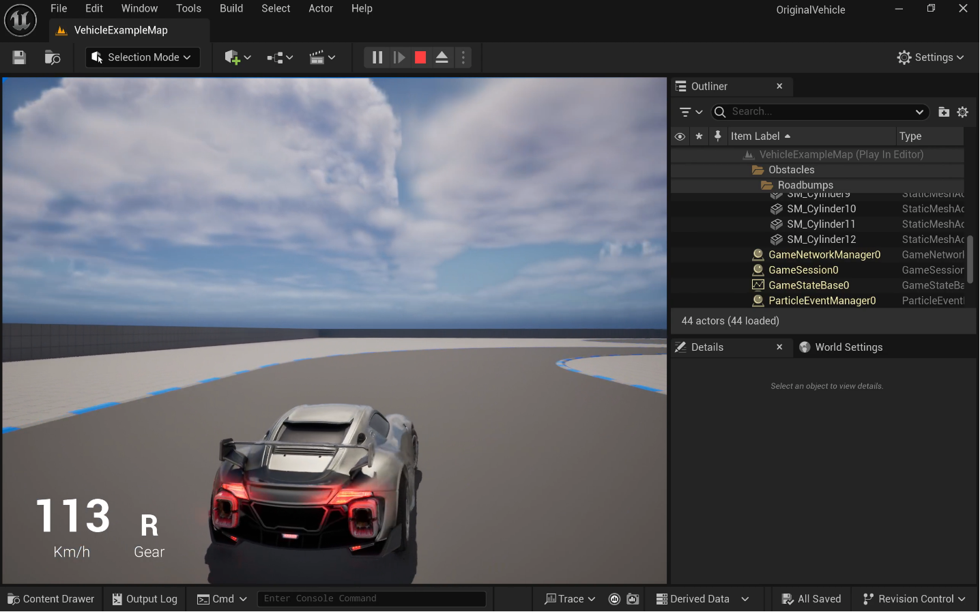
Task: Select the VehicleExampleMap (Play In Editor) row
Action: pyautogui.click(x=818, y=155)
